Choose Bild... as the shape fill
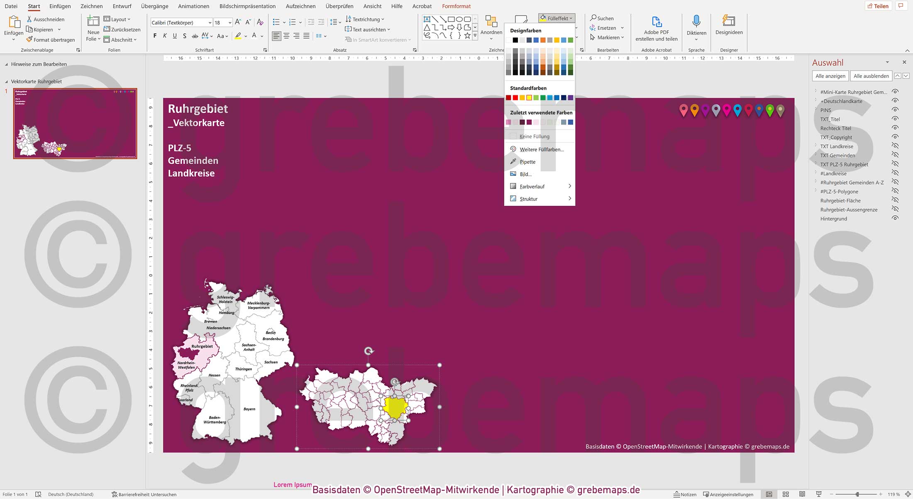 click(x=526, y=174)
